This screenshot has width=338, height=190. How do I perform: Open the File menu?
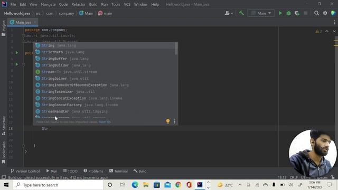tap(13, 4)
